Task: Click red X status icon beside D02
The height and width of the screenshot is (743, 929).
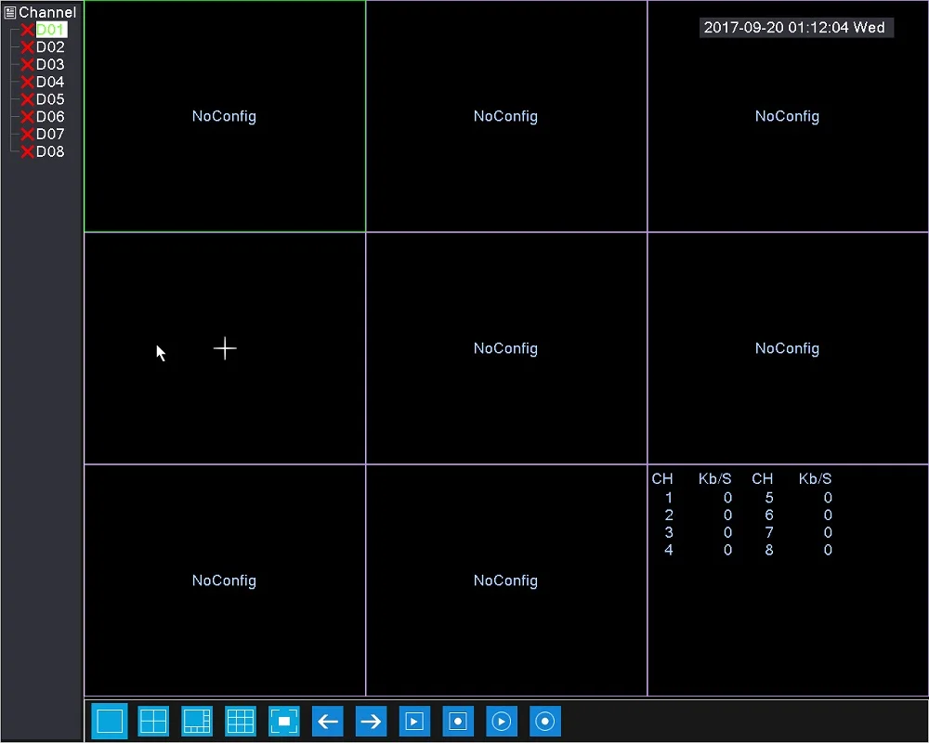Action: pos(27,47)
